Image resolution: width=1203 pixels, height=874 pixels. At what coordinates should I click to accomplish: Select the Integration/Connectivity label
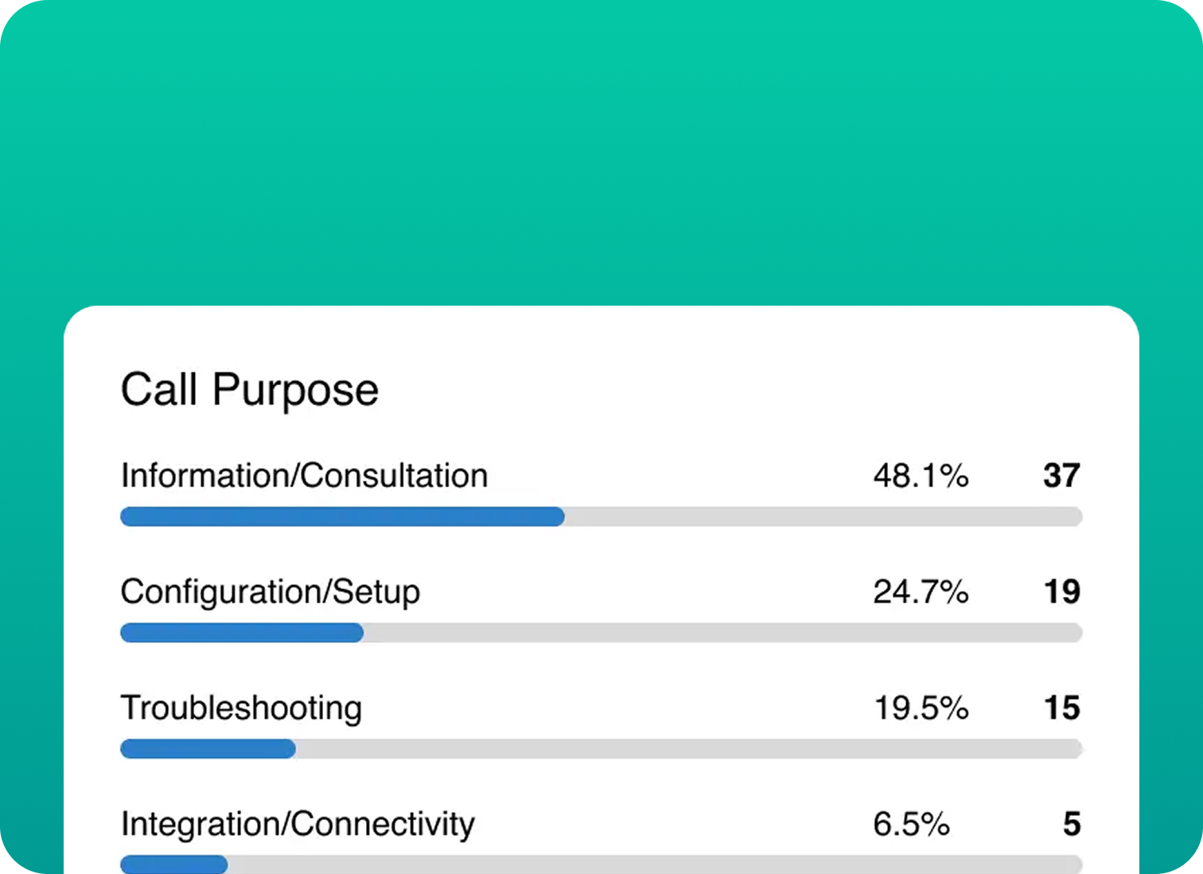coord(298,824)
